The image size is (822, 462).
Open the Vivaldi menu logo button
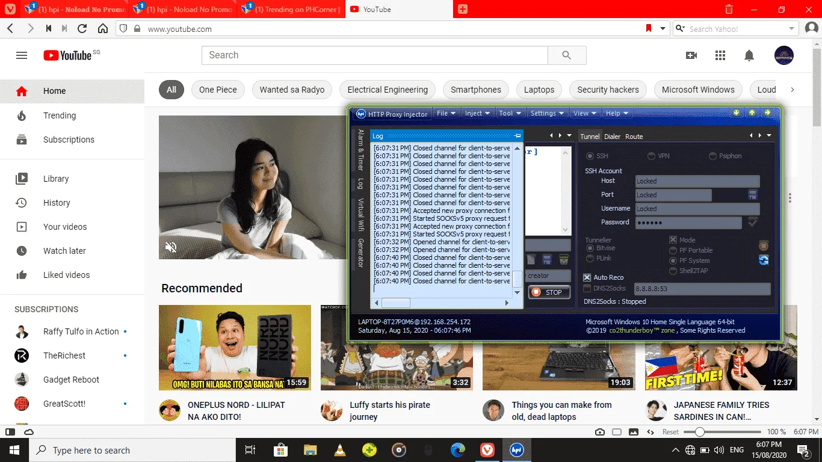10,9
